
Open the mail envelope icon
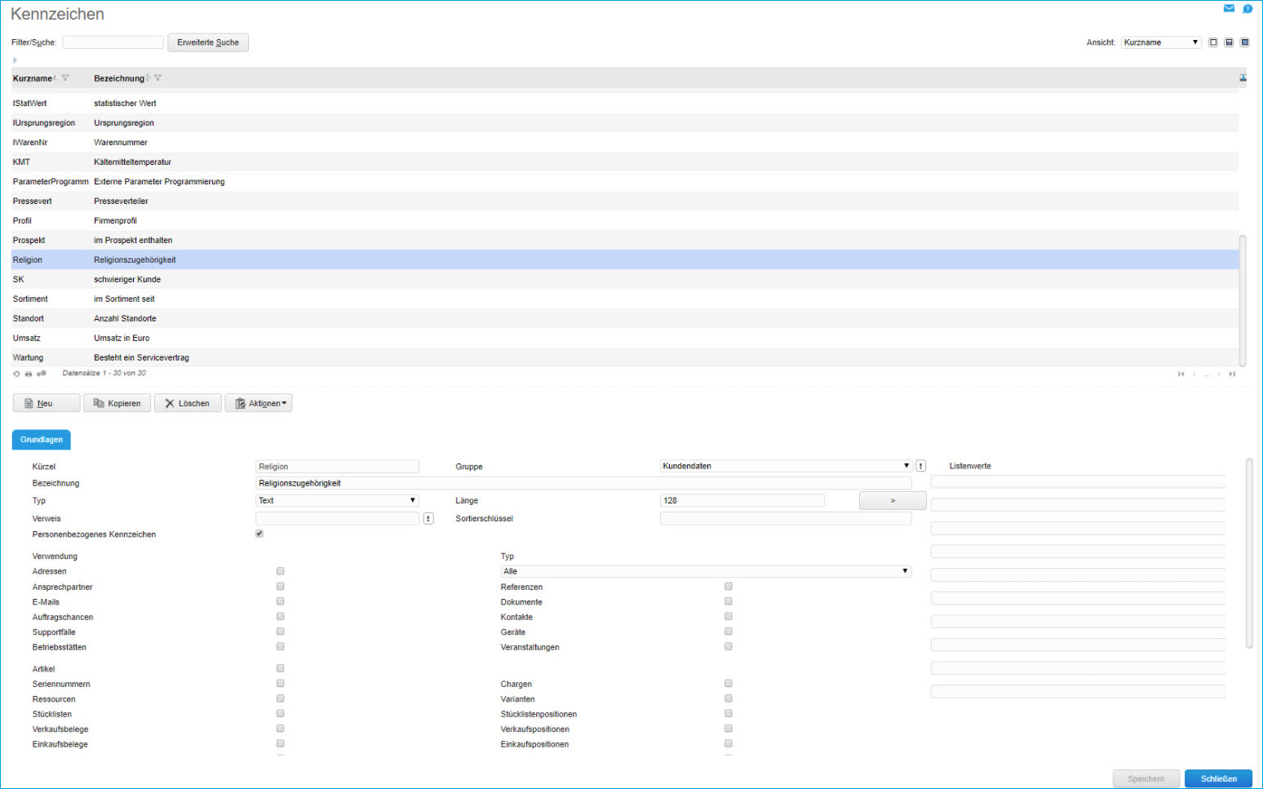click(1229, 9)
